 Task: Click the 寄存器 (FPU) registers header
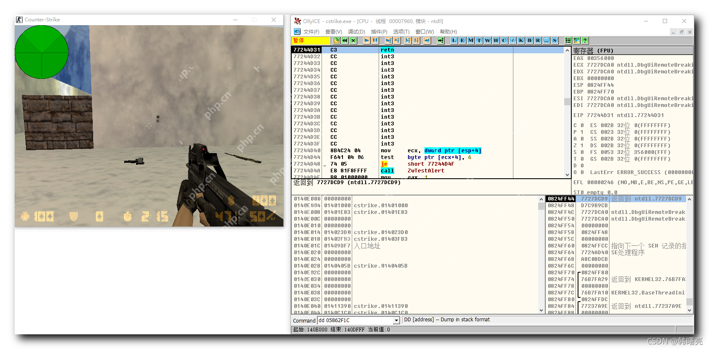click(632, 51)
